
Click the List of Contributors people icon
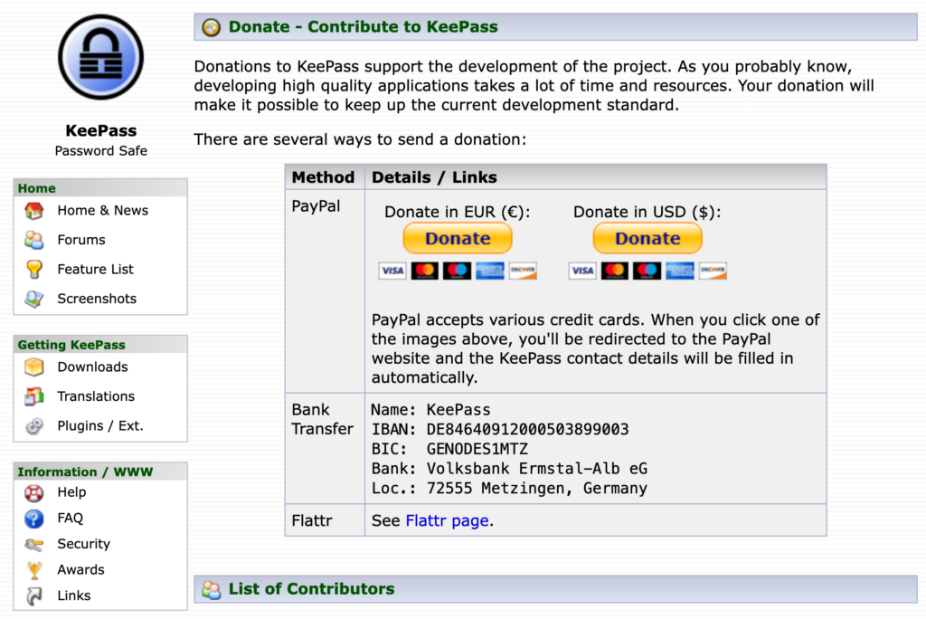[x=211, y=589]
